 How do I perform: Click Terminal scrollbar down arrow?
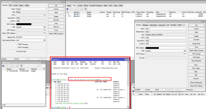pos(128,107)
